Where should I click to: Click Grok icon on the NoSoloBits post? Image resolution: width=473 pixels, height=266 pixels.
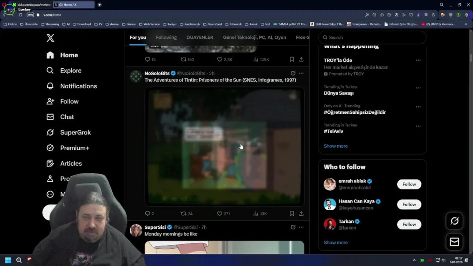pyautogui.click(x=293, y=73)
